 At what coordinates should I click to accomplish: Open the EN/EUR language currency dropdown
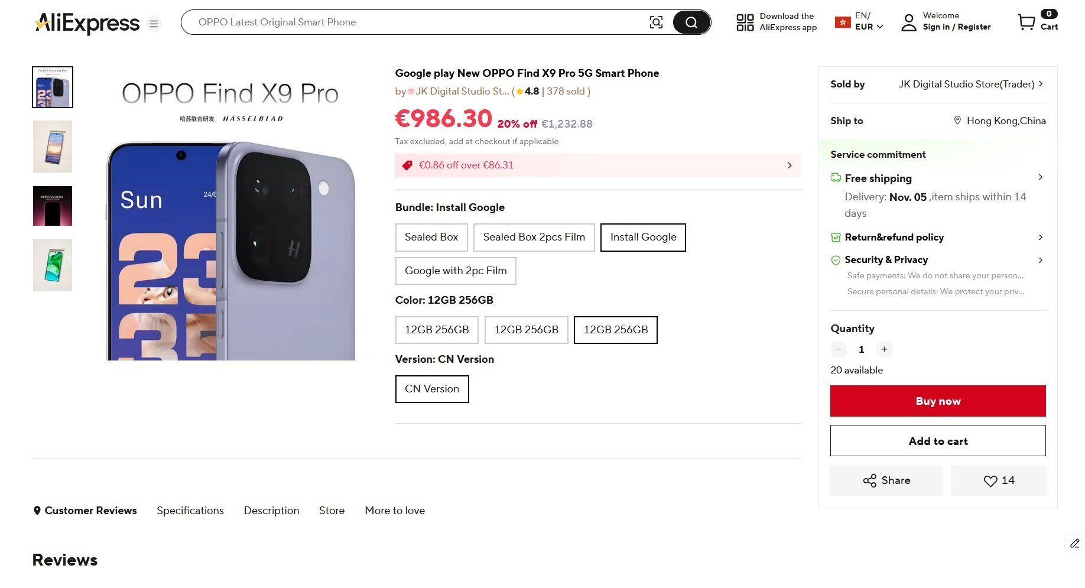[x=868, y=22]
